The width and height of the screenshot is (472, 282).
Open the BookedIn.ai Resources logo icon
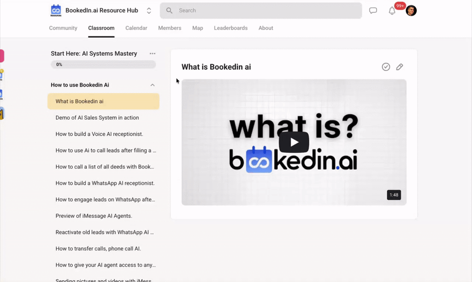tap(55, 10)
